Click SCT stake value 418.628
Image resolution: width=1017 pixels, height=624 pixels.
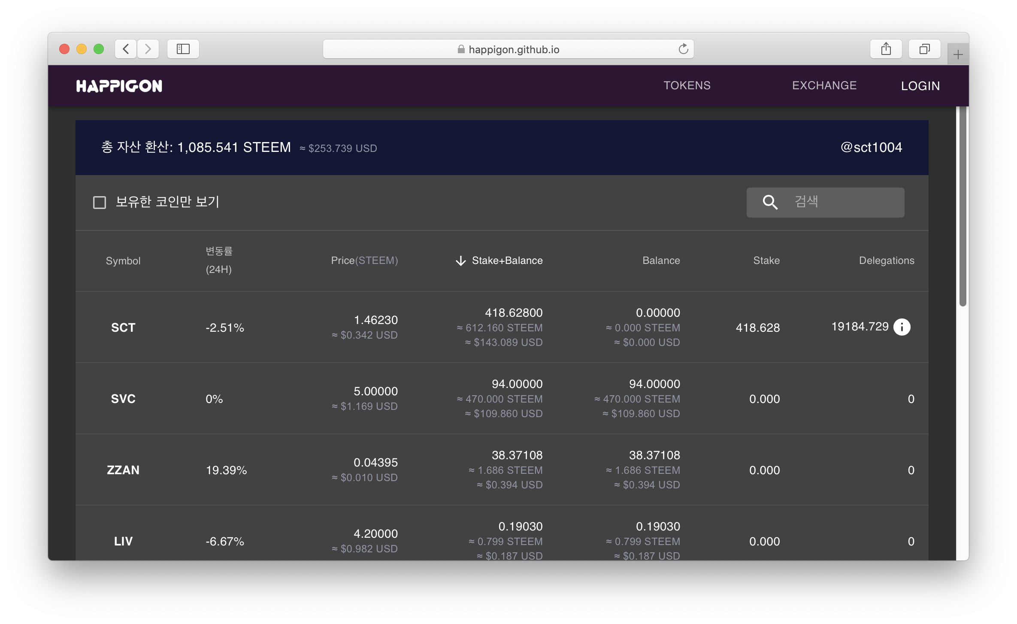click(x=758, y=327)
